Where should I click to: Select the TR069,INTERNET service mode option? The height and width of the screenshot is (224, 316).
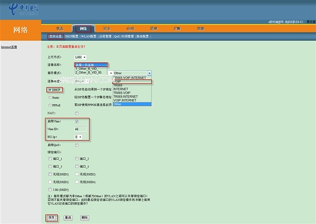coord(132,97)
